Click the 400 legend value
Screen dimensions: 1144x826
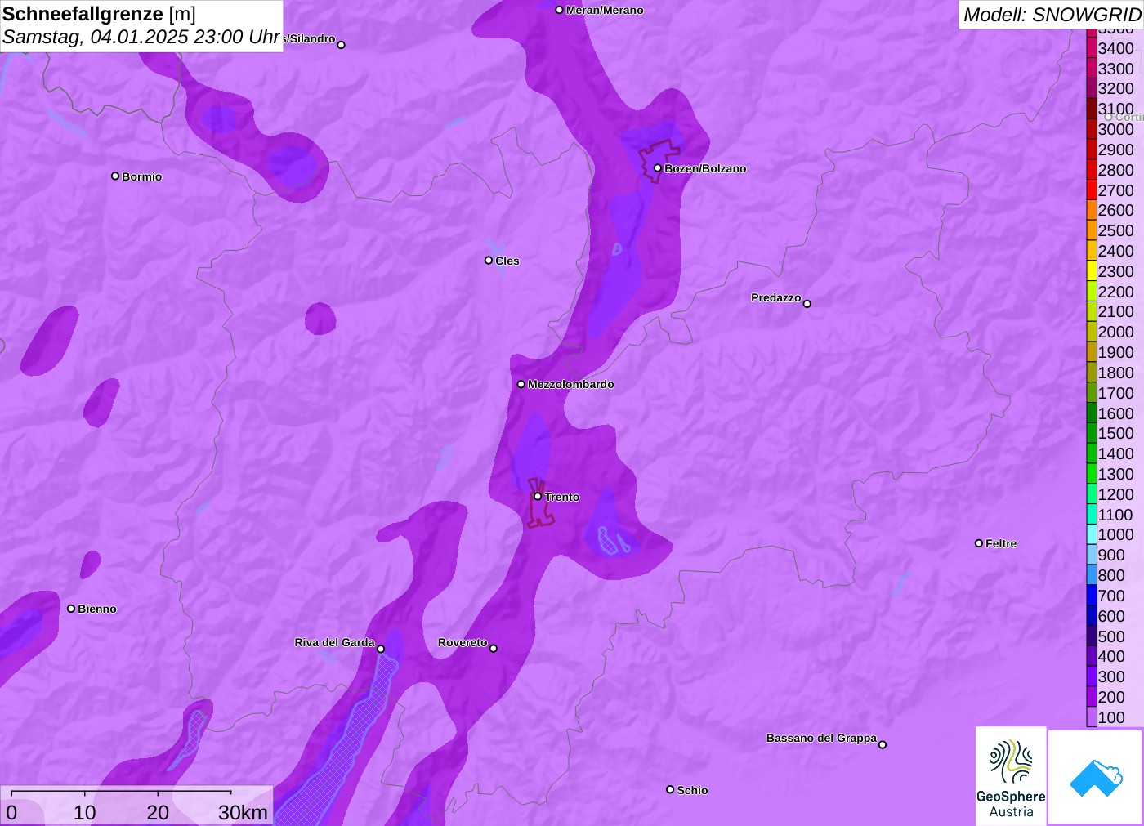1111,656
